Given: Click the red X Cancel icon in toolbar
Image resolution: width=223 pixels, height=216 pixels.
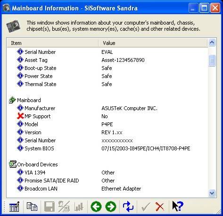Looking at the screenshot, I should (x=160, y=207).
